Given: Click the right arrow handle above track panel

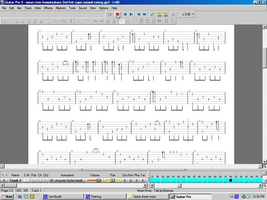Looking at the screenshot, I should click(x=185, y=169).
